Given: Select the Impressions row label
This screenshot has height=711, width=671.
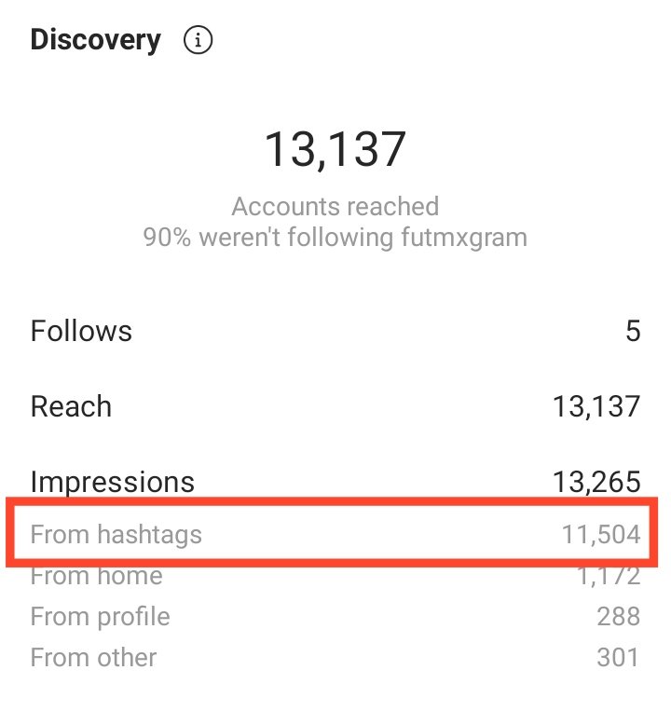Looking at the screenshot, I should point(113,482).
